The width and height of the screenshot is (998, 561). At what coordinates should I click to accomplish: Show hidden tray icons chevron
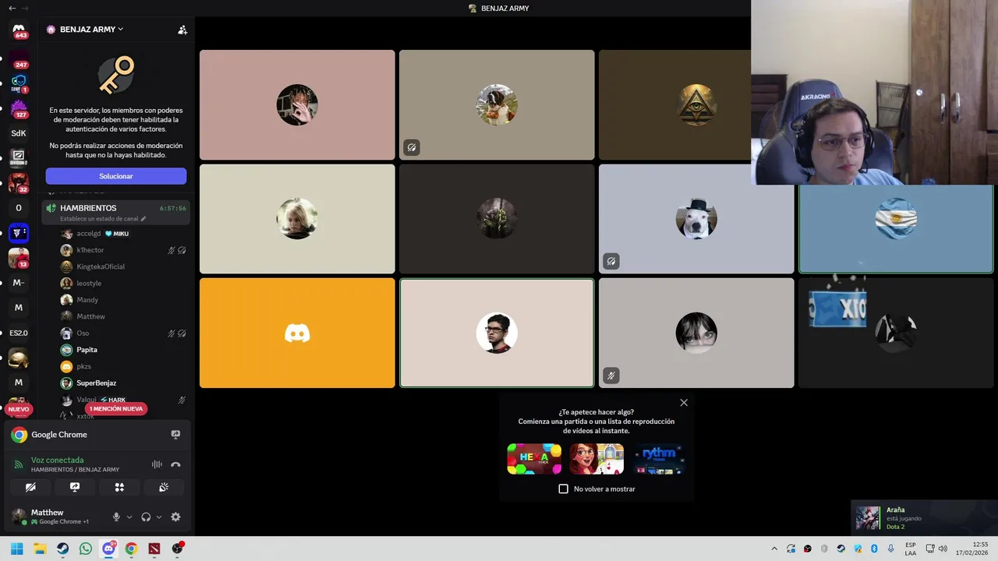coord(774,549)
